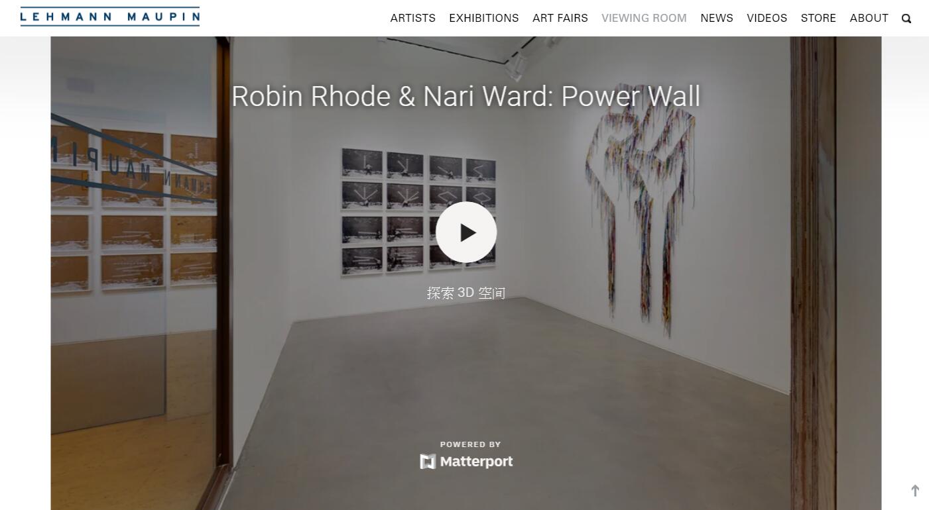Visit the Store link
Screen dimensions: 929x510
pos(818,19)
